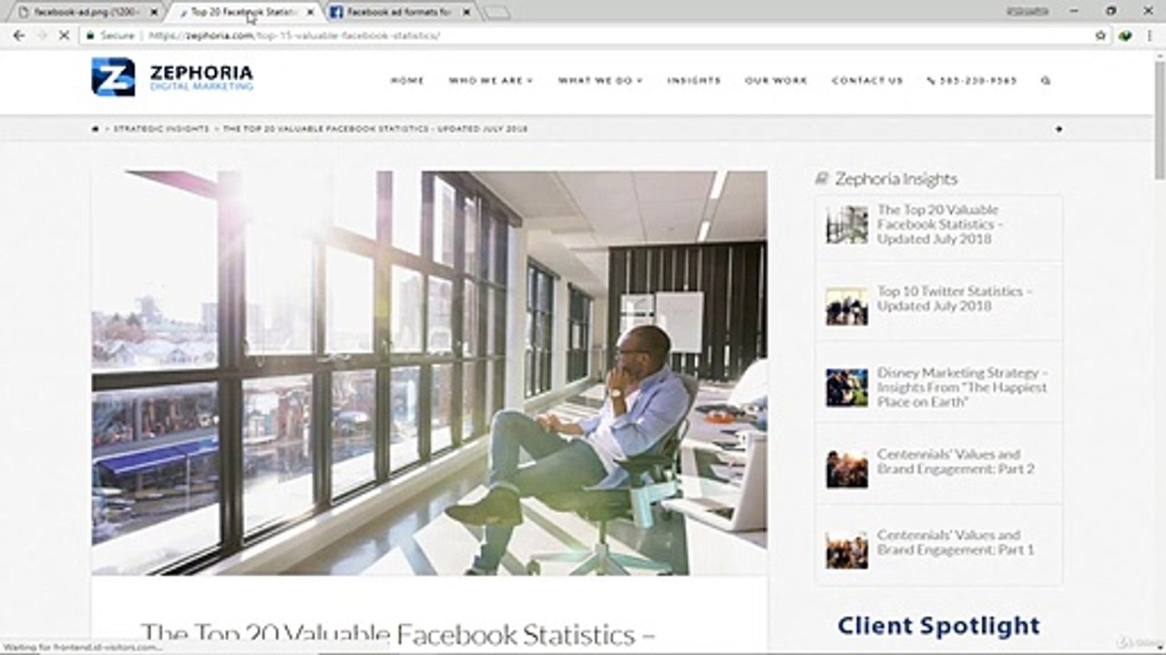Bookmark this page using the star icon
The height and width of the screenshot is (655, 1166).
[1100, 35]
